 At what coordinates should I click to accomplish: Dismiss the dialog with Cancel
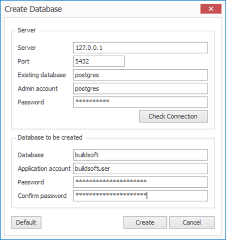[192, 222]
